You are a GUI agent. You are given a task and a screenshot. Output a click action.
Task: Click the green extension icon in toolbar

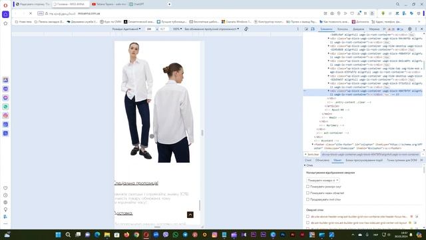383,13
